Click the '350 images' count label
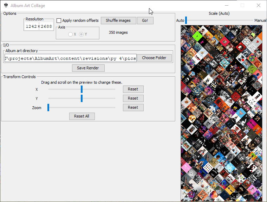The width and height of the screenshot is (267, 202). (x=118, y=32)
